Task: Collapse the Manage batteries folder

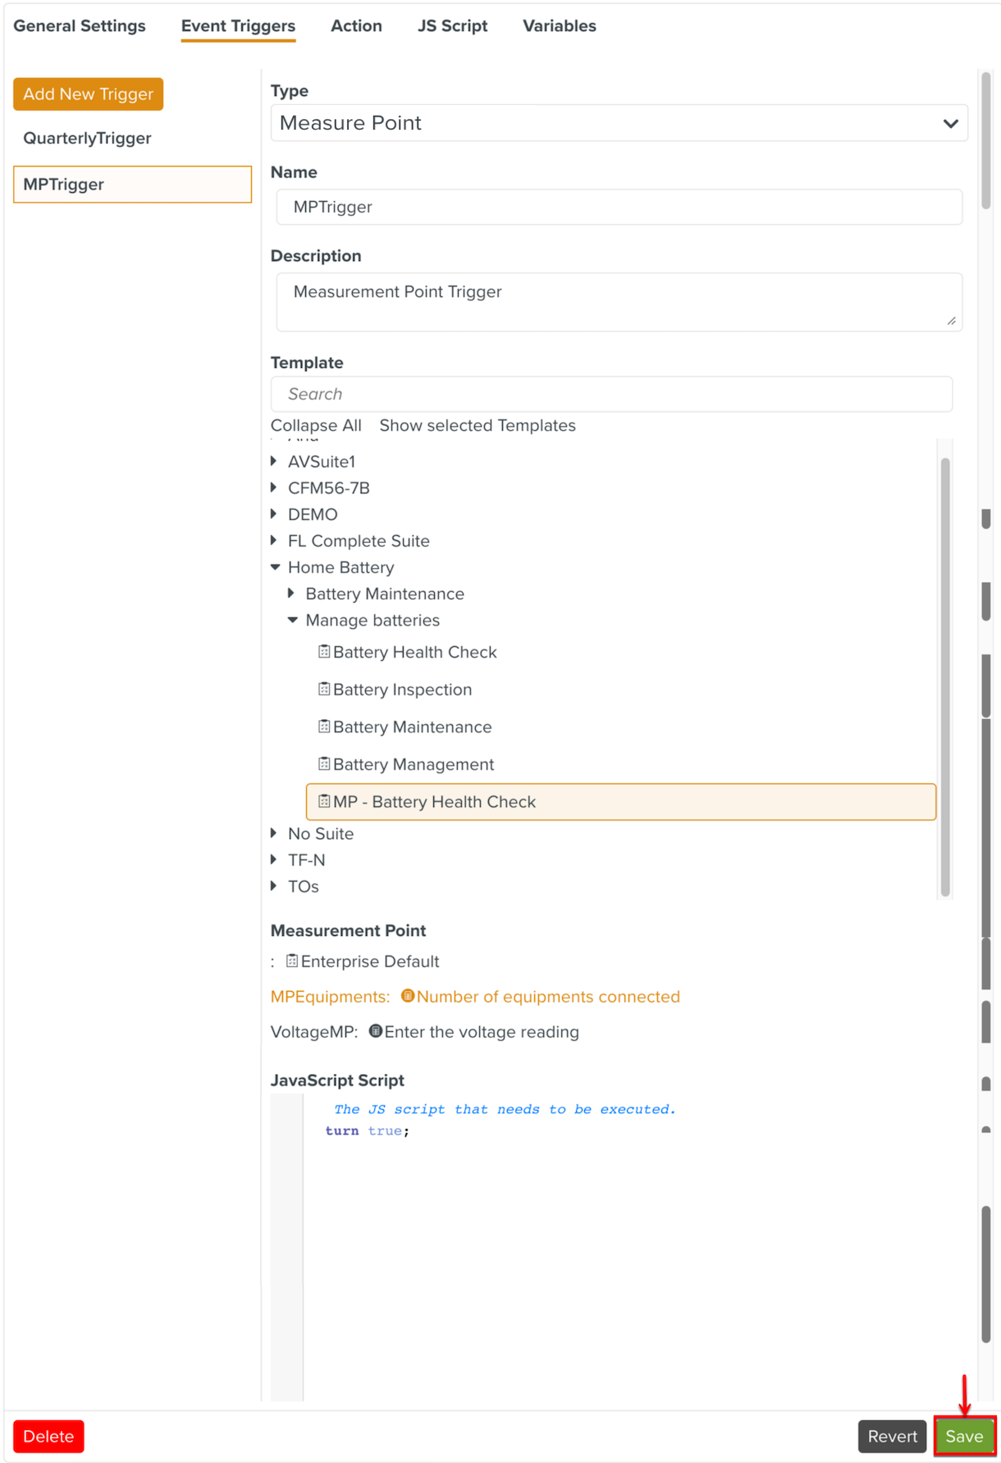Action: 293,620
